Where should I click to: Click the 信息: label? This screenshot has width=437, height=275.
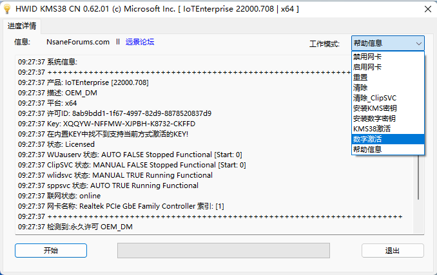coord(23,42)
